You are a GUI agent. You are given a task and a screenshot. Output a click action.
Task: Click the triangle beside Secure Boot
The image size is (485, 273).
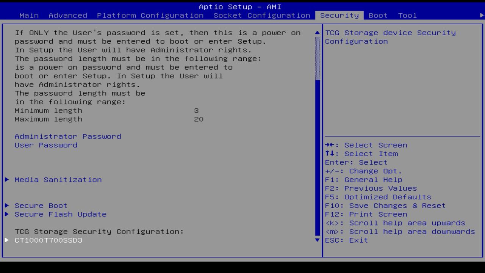click(6, 205)
